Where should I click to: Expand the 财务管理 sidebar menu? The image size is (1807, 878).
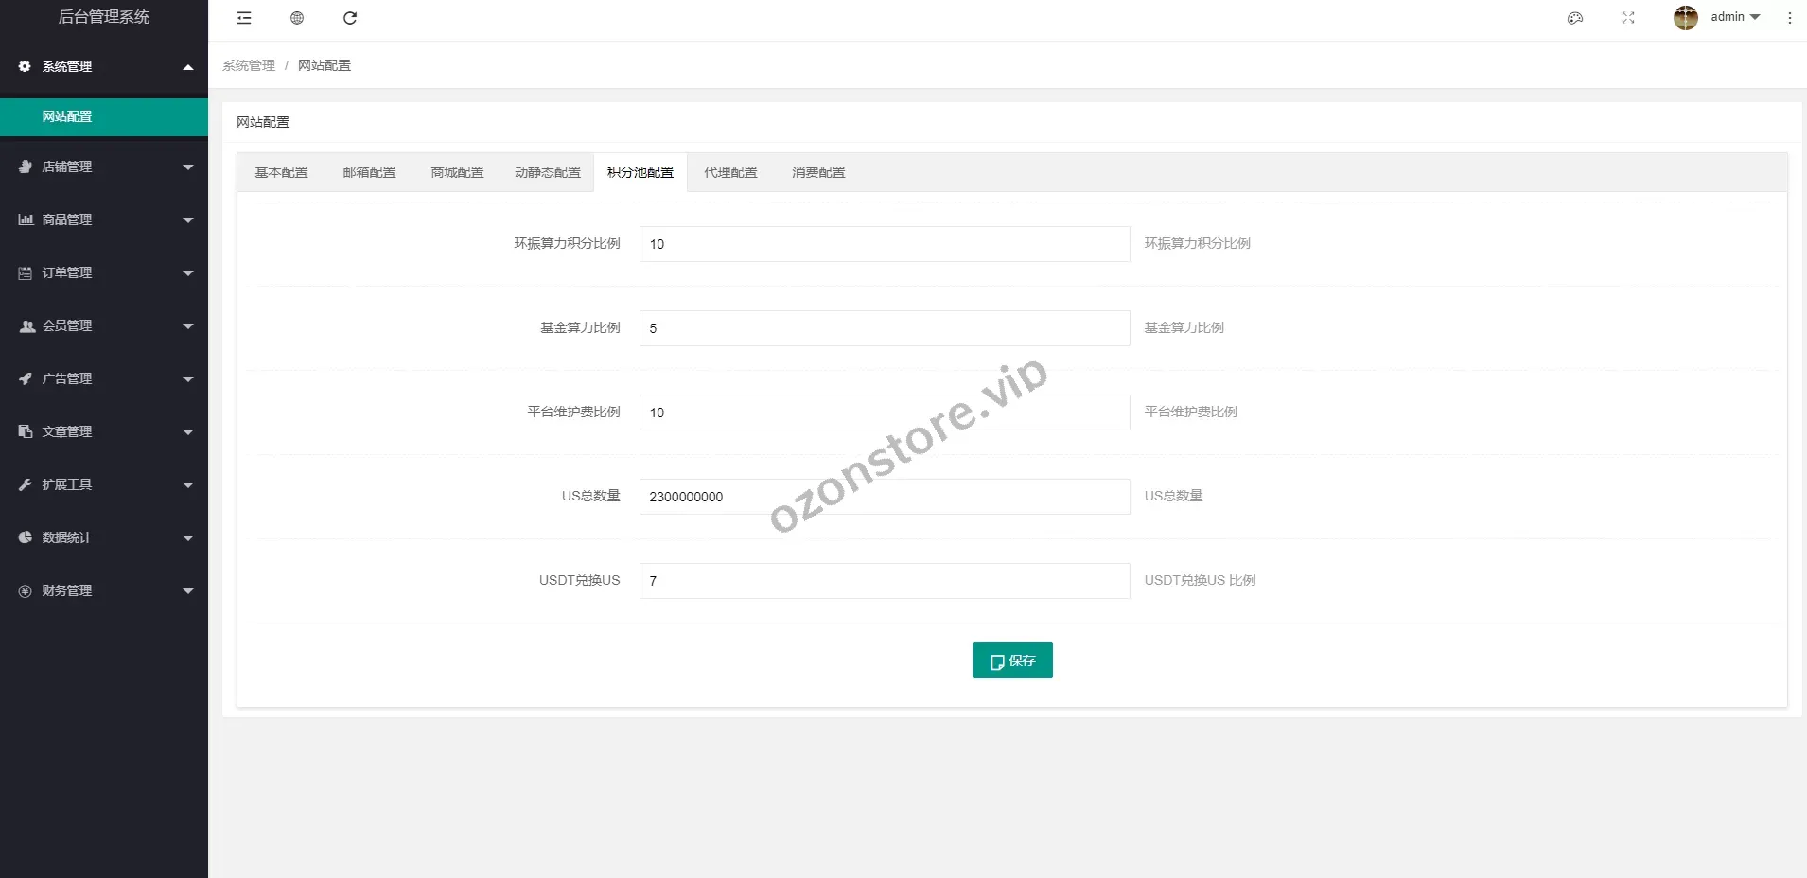pyautogui.click(x=104, y=590)
